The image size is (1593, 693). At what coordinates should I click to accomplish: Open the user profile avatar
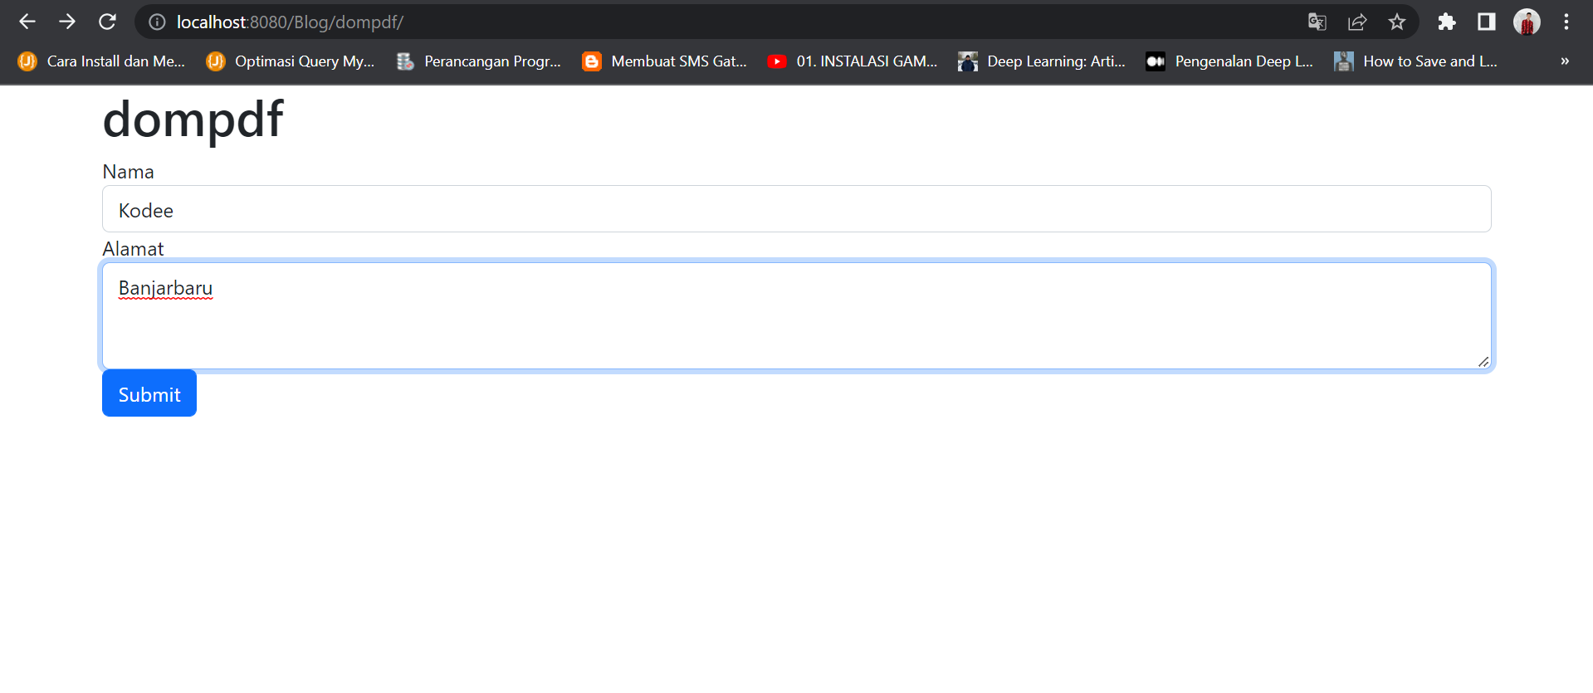(1527, 22)
